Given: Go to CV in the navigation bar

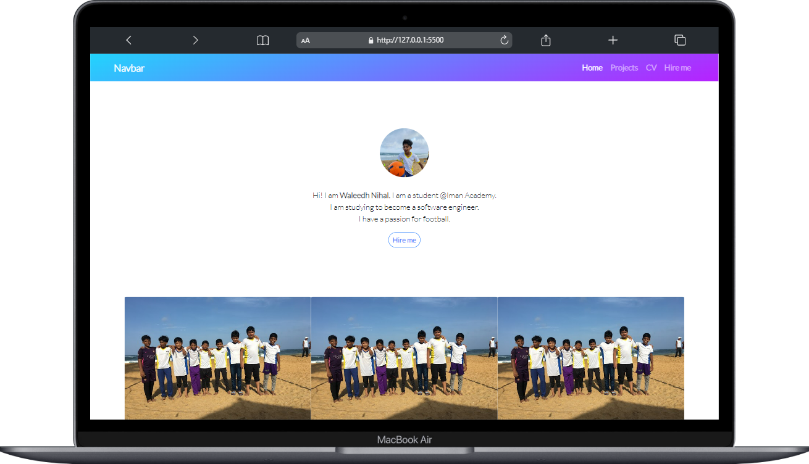Looking at the screenshot, I should click(x=651, y=68).
